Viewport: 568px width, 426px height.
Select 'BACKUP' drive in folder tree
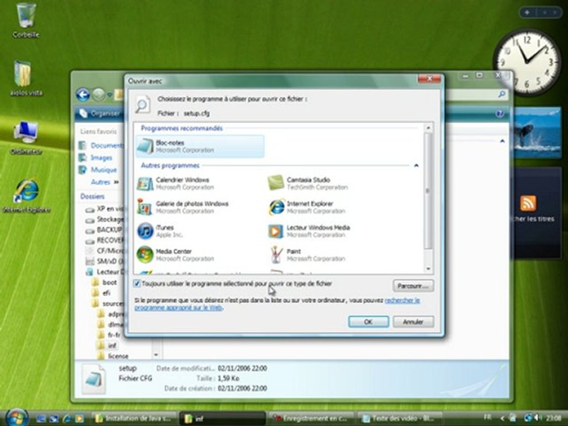[104, 230]
